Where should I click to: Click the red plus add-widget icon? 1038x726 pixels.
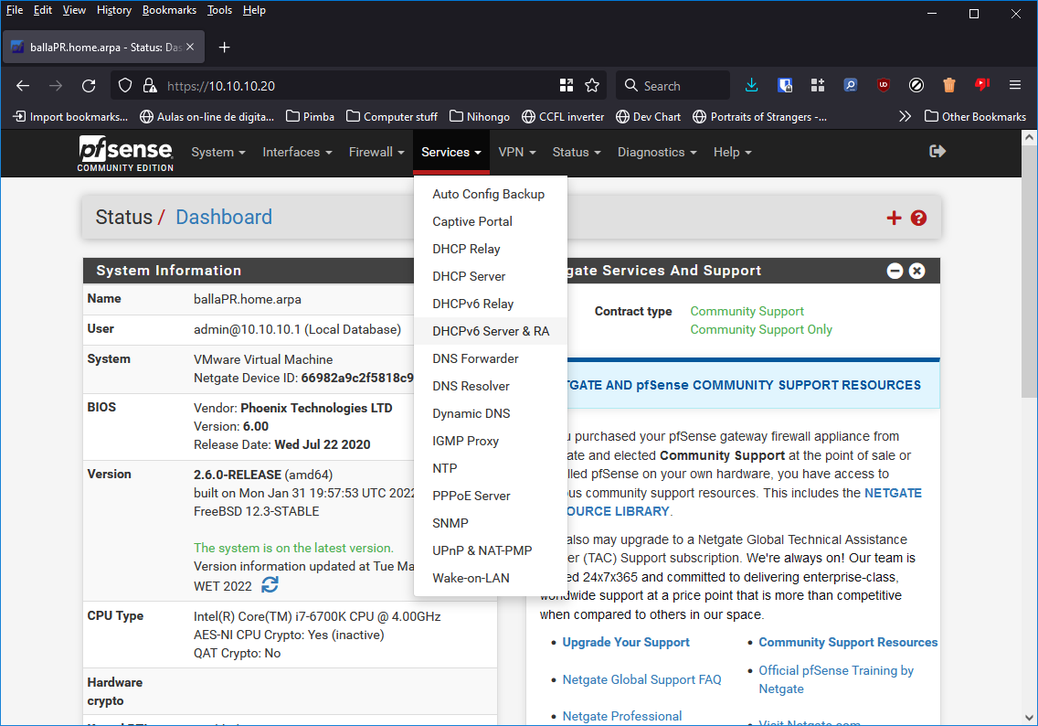coord(894,218)
